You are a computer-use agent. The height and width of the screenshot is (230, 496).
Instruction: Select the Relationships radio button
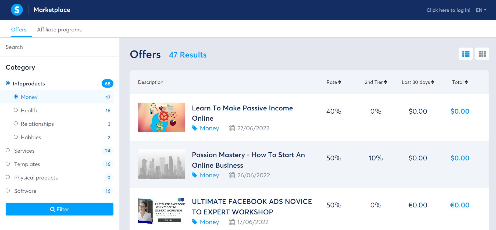click(x=16, y=123)
